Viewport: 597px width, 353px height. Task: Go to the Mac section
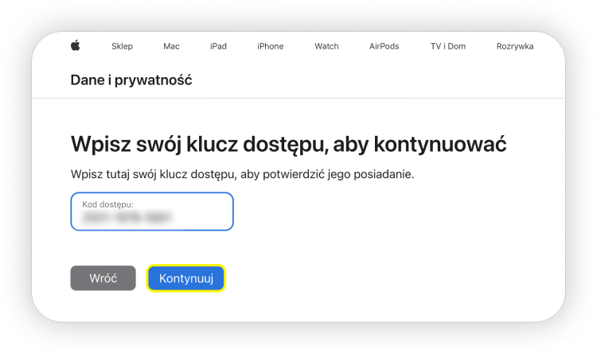click(171, 46)
